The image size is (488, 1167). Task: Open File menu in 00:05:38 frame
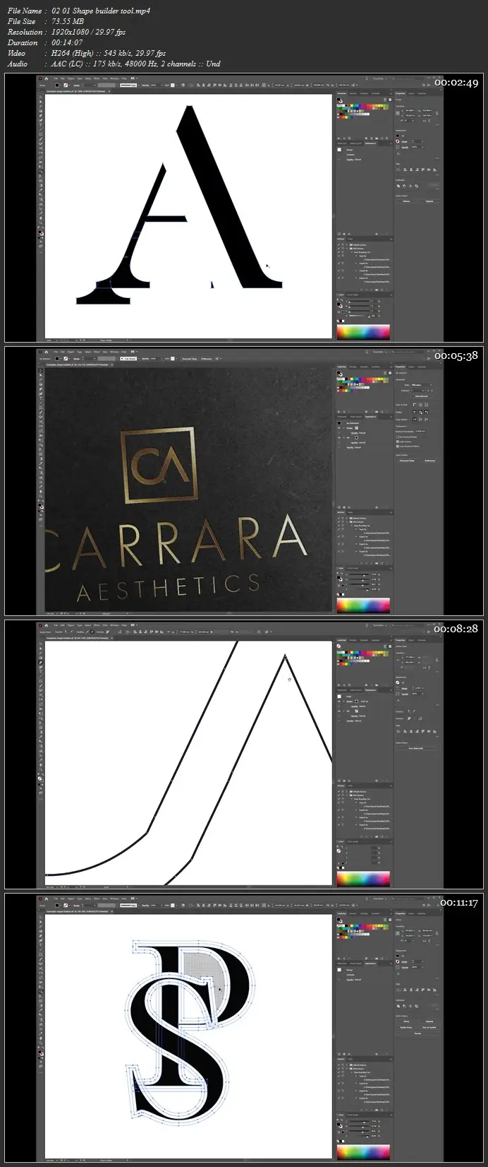click(x=56, y=352)
